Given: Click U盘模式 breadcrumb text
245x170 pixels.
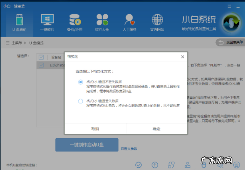Looking at the screenshot, I should click(36, 43).
